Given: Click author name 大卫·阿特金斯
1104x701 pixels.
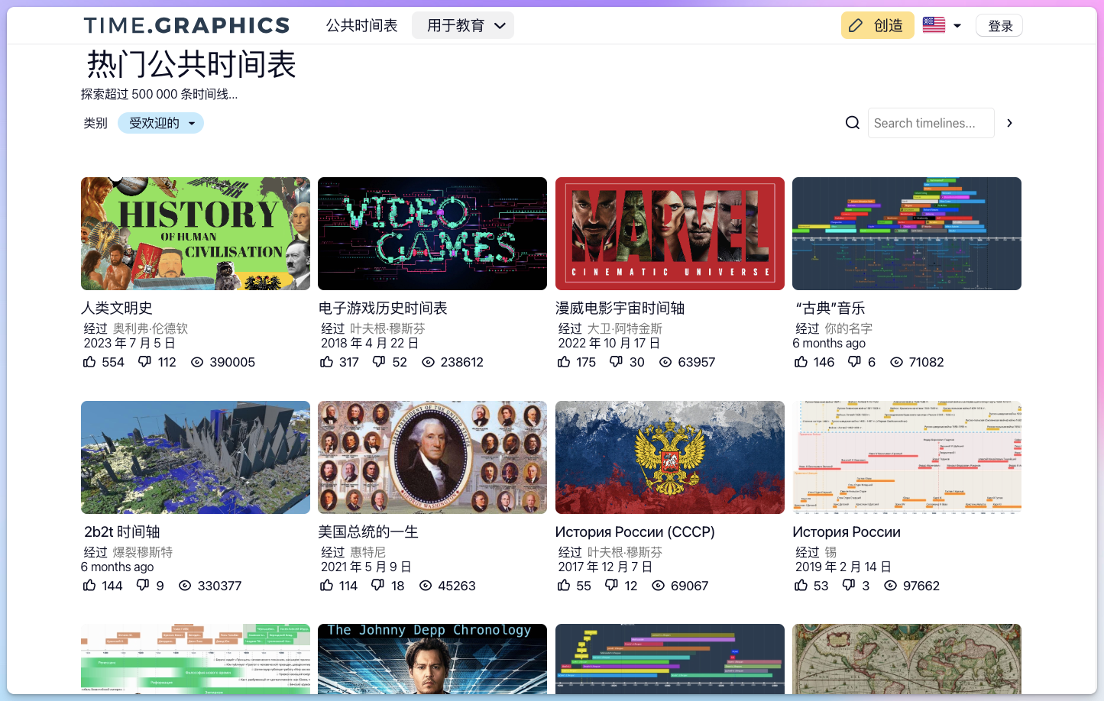Looking at the screenshot, I should click(625, 328).
